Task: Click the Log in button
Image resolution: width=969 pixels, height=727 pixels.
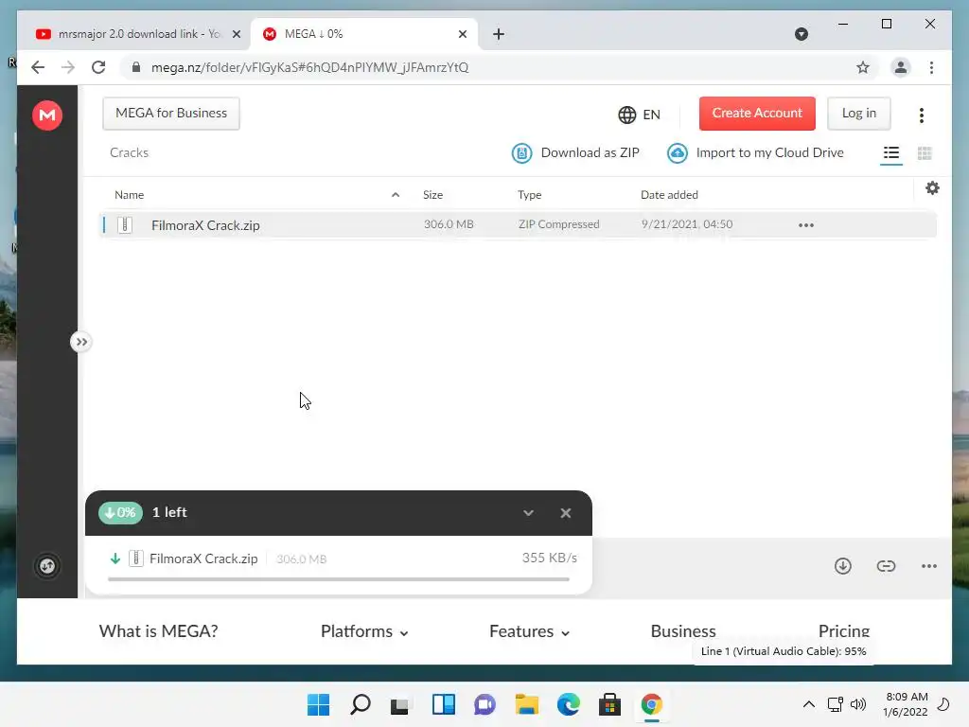Action: [x=859, y=114]
